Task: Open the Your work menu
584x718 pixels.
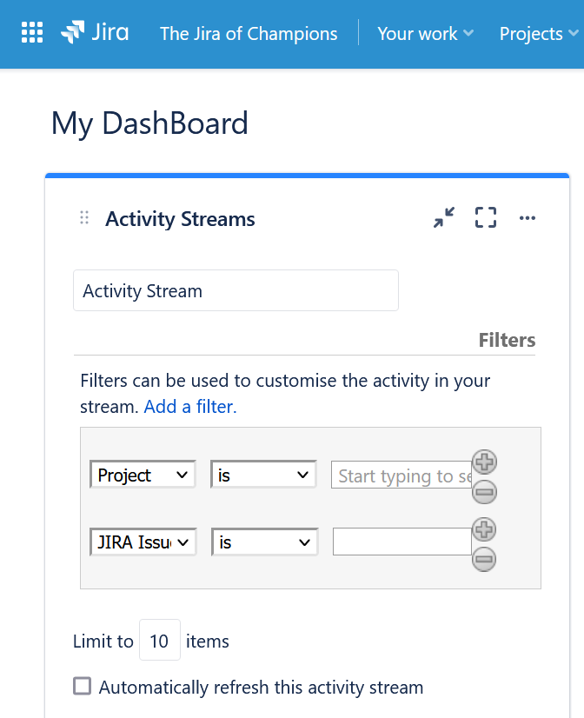Action: pos(425,33)
